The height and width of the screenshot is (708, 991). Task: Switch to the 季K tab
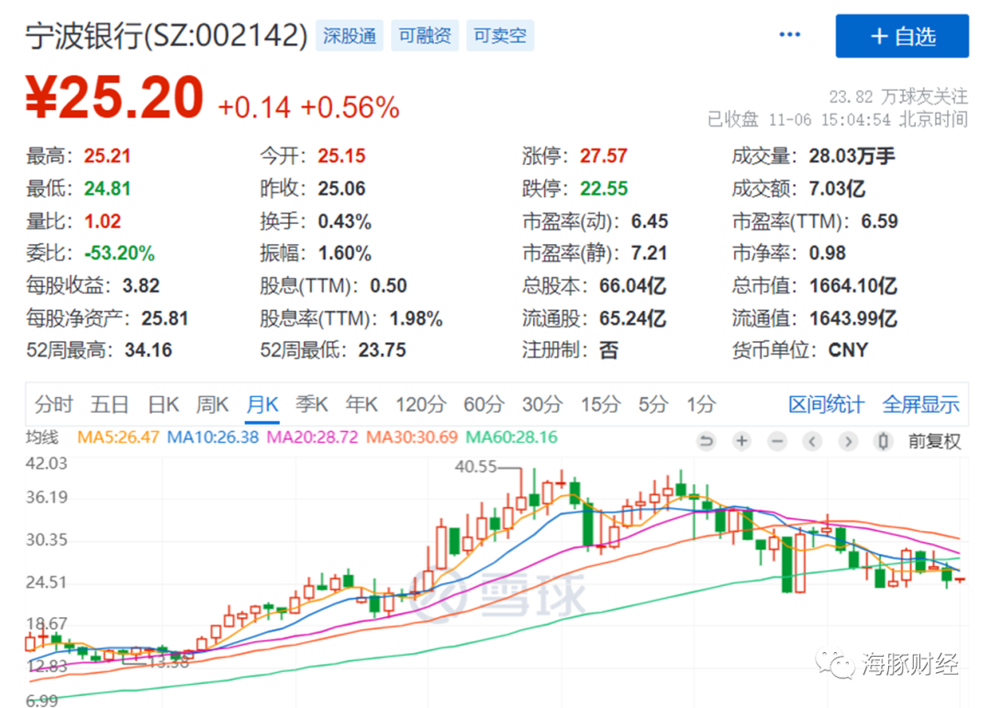312,404
